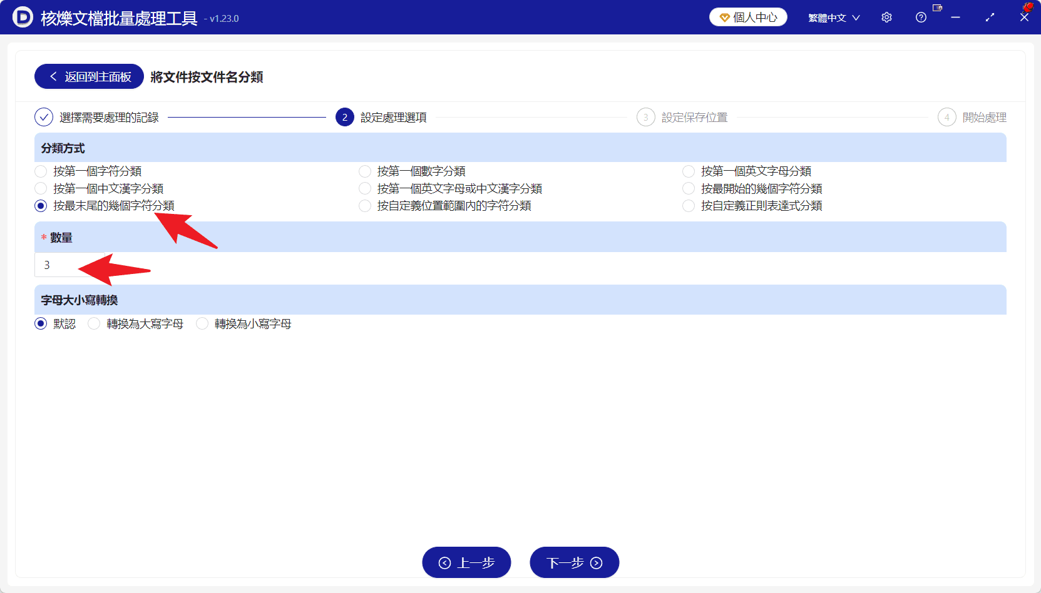Click step 2 設定處理選項

pos(381,117)
